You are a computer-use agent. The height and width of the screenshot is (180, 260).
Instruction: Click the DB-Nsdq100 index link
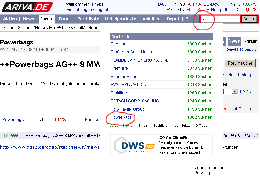pos(216,10)
